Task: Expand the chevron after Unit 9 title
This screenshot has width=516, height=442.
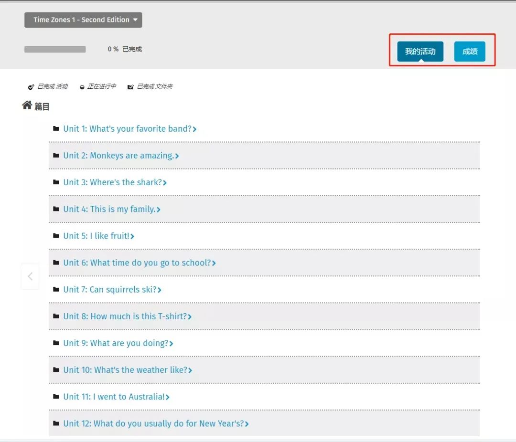Action: point(171,344)
